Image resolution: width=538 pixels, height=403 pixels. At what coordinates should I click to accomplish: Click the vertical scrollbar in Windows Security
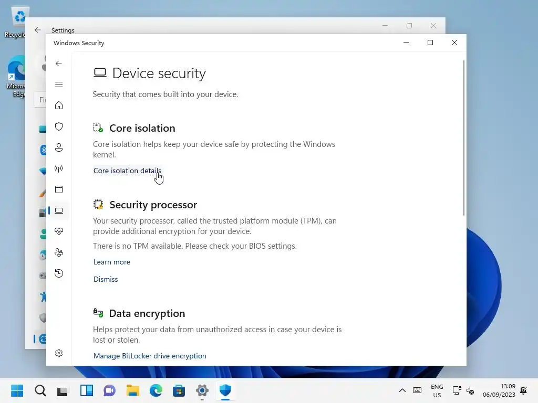(x=463, y=138)
